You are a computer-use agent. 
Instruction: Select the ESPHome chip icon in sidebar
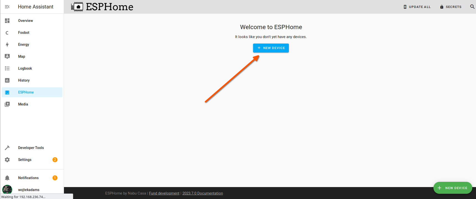(7, 92)
